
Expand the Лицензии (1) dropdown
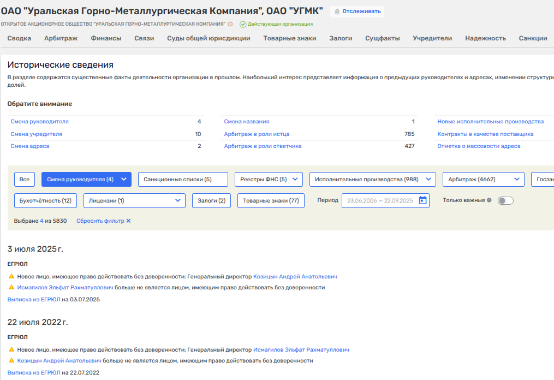click(x=134, y=200)
